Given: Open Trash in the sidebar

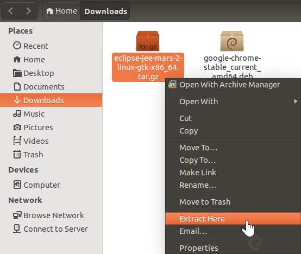Looking at the screenshot, I should (x=51, y=155).
